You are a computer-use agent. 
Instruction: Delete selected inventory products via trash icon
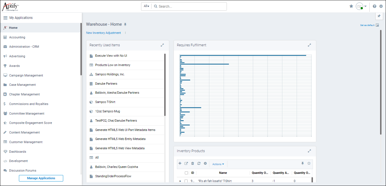coord(192,163)
